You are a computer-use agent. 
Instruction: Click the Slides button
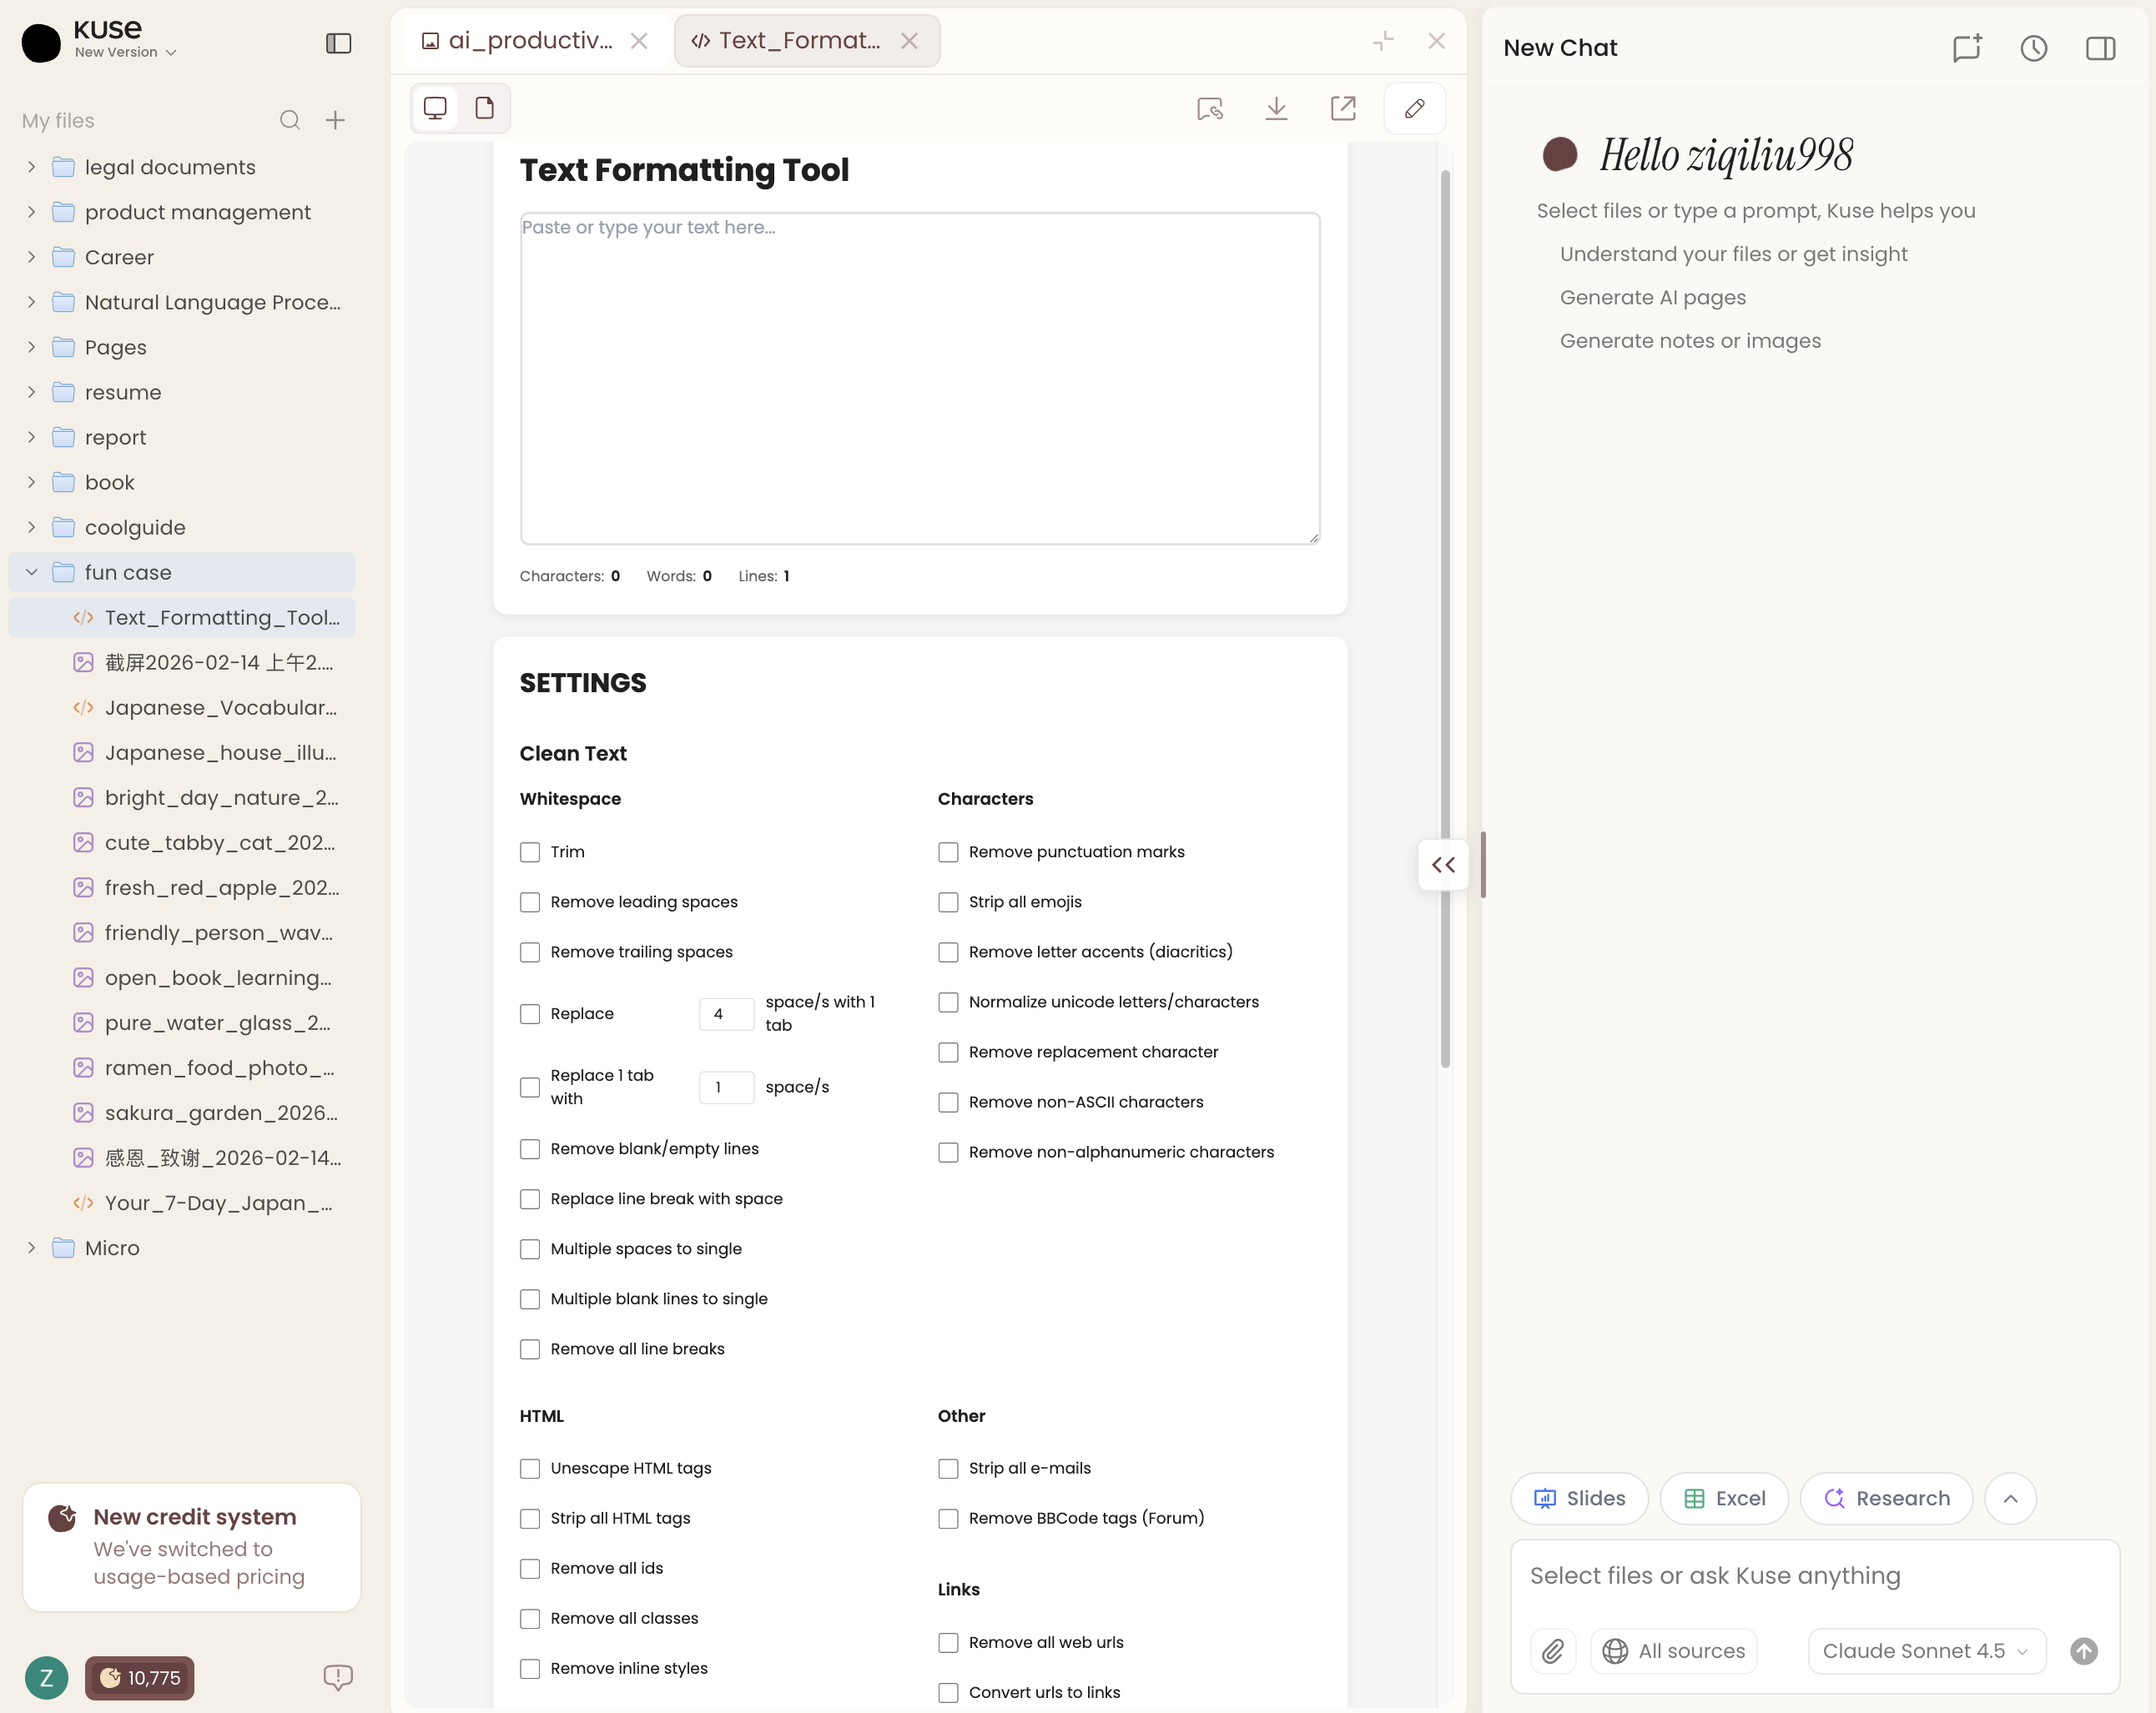click(1579, 1497)
